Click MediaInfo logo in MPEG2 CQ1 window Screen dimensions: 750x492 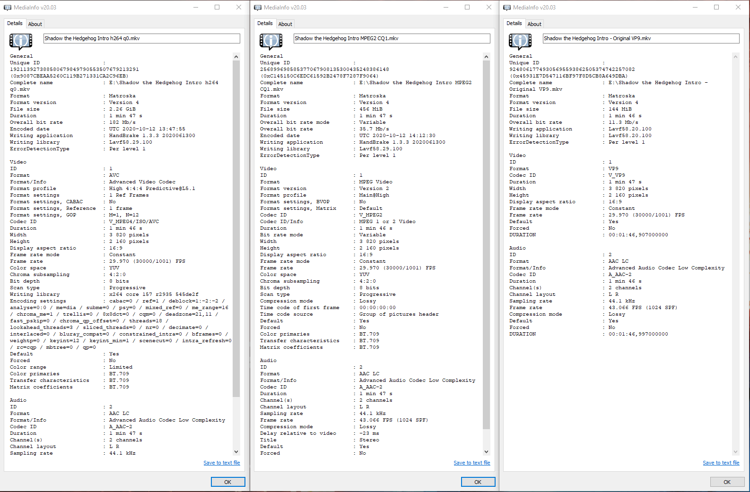coord(271,42)
